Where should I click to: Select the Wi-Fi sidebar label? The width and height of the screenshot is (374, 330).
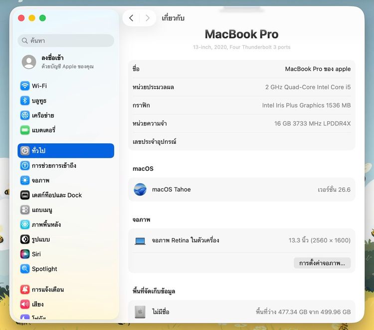point(39,86)
